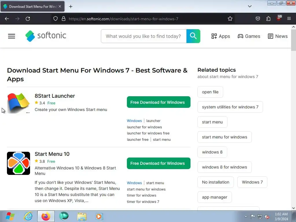Click the search magnifier button
The width and height of the screenshot is (296, 222).
click(x=193, y=36)
